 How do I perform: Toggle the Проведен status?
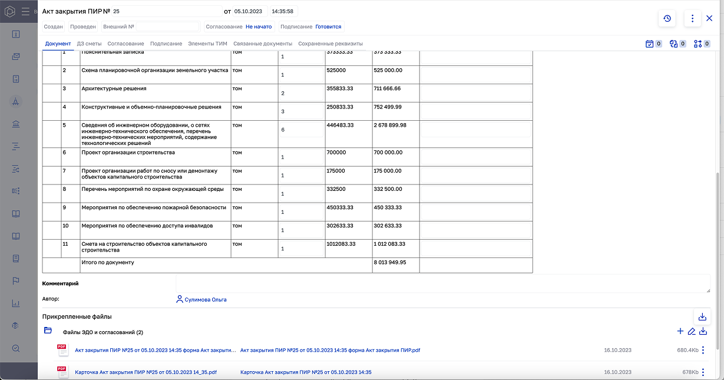(x=82, y=27)
